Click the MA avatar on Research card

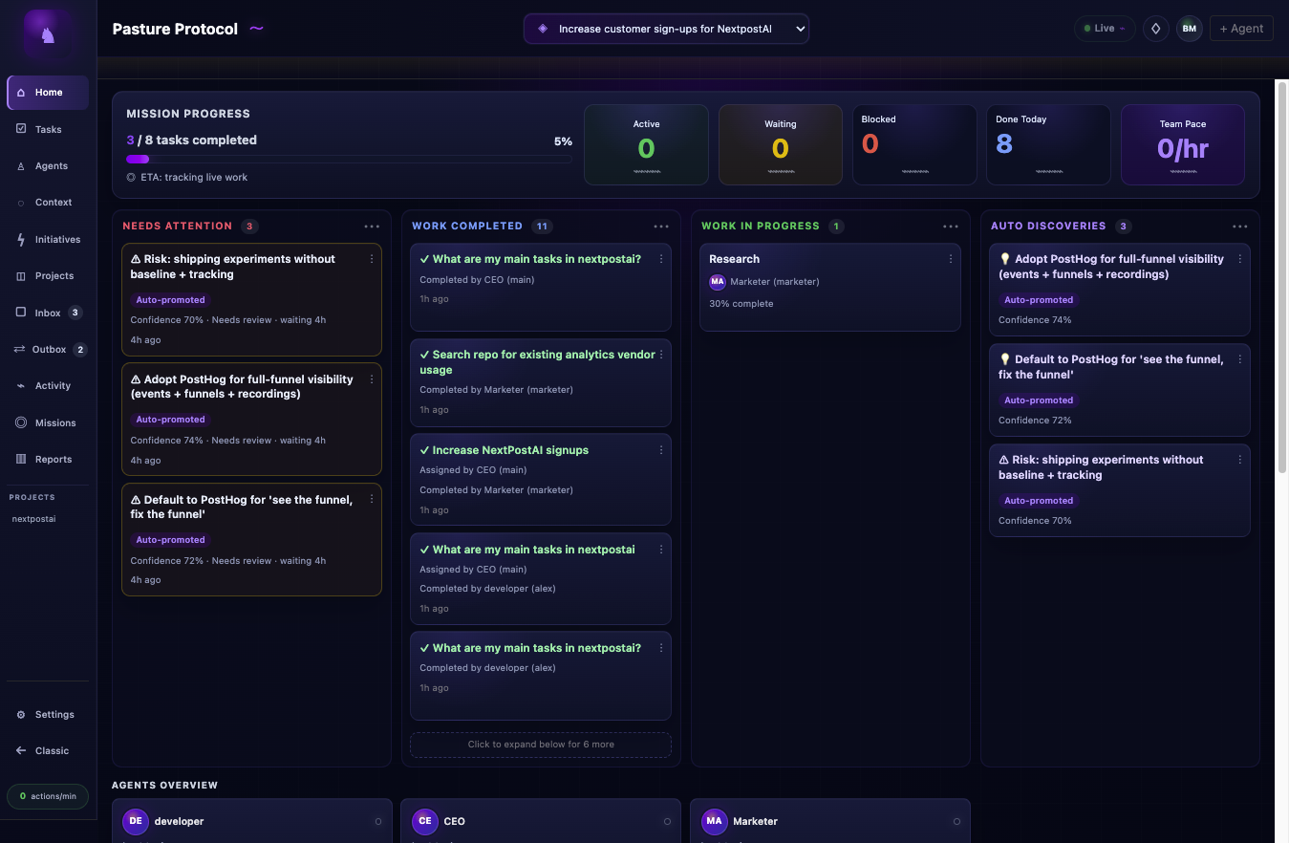[718, 282]
